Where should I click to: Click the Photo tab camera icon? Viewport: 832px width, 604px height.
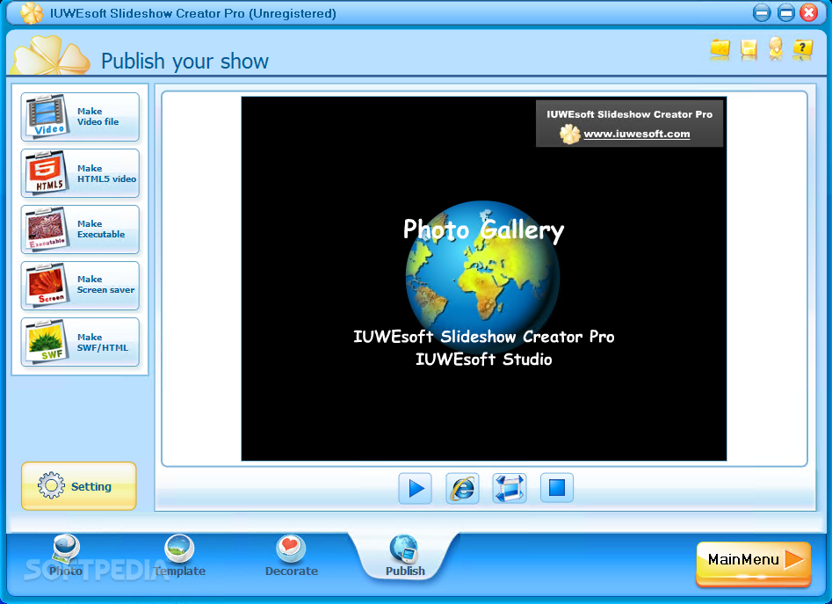click(66, 549)
